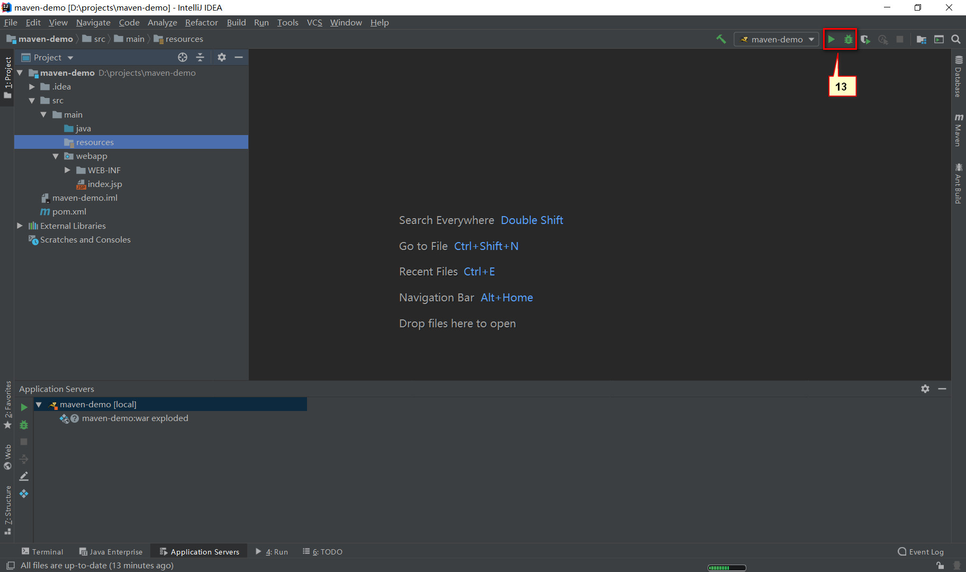Click the main breadcrumb in navigation bar
Viewport: 966px width, 572px height.
click(129, 39)
